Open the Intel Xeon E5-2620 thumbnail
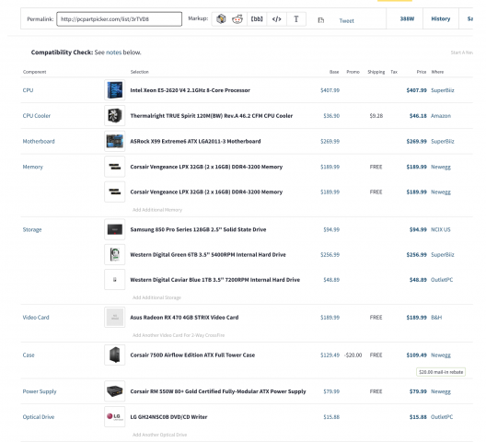 click(115, 90)
